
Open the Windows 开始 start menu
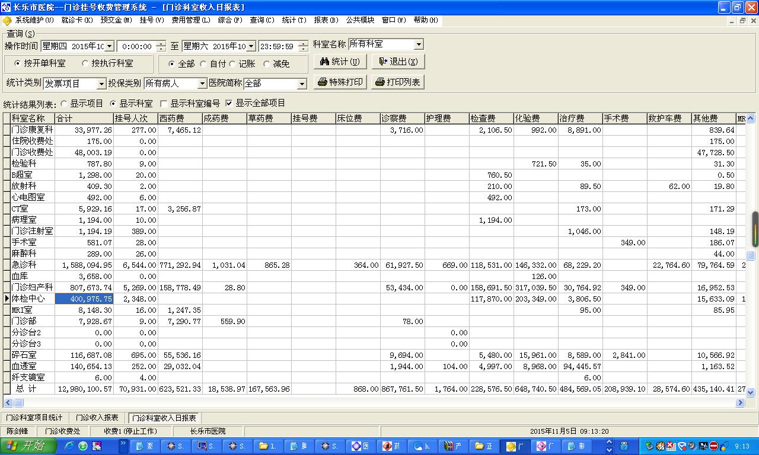click(x=28, y=446)
